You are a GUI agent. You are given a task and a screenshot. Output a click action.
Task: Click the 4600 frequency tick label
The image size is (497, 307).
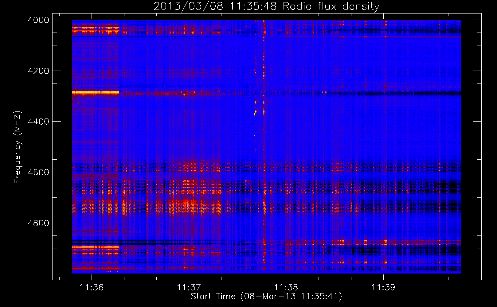[38, 172]
